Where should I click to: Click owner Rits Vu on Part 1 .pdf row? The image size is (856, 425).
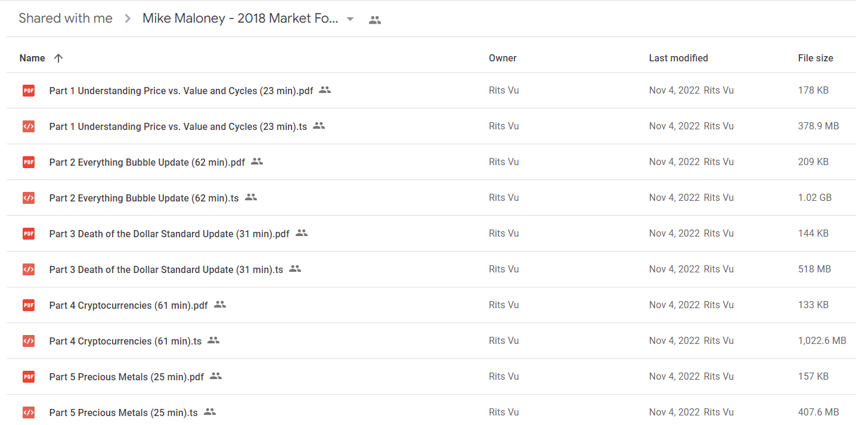pos(504,91)
